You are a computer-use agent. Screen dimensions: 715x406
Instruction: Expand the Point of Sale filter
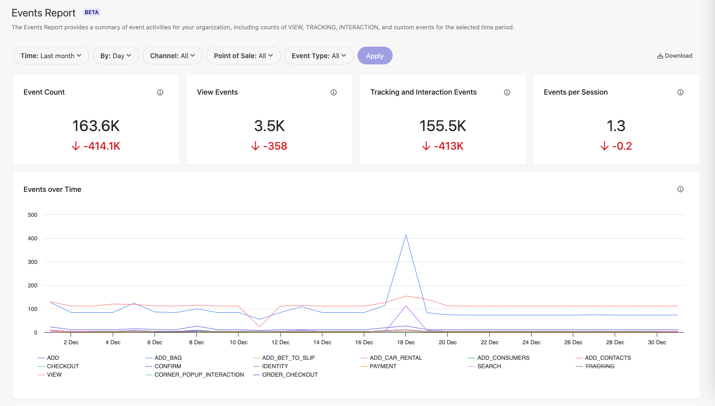click(243, 56)
